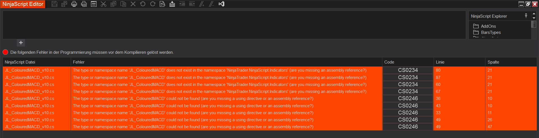Click the NinjaScript Editor title label
This screenshot has width=539, height=138.
[23, 4]
